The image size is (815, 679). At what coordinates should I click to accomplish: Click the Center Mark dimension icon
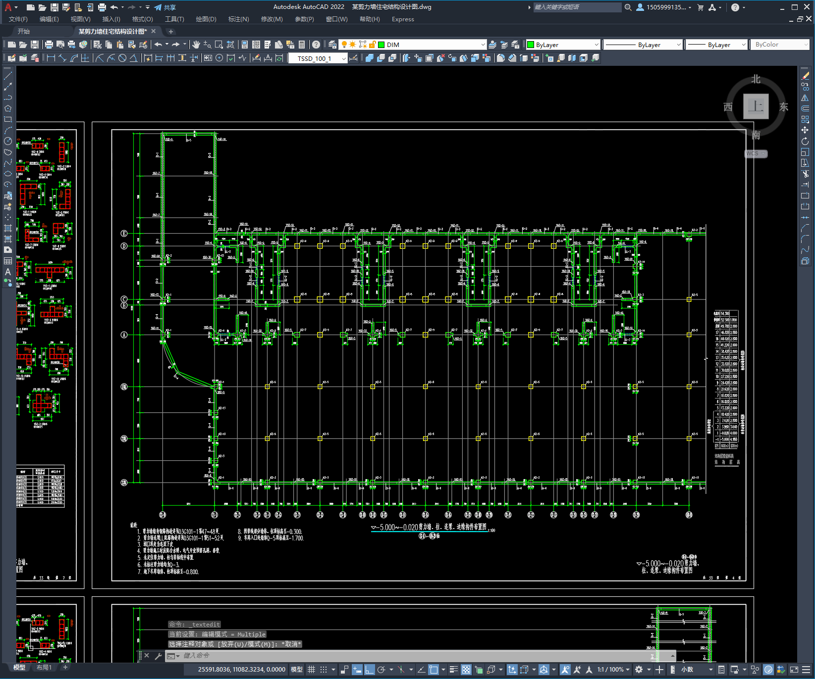pos(219,58)
